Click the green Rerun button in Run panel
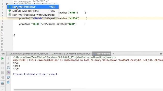 (x=3, y=58)
